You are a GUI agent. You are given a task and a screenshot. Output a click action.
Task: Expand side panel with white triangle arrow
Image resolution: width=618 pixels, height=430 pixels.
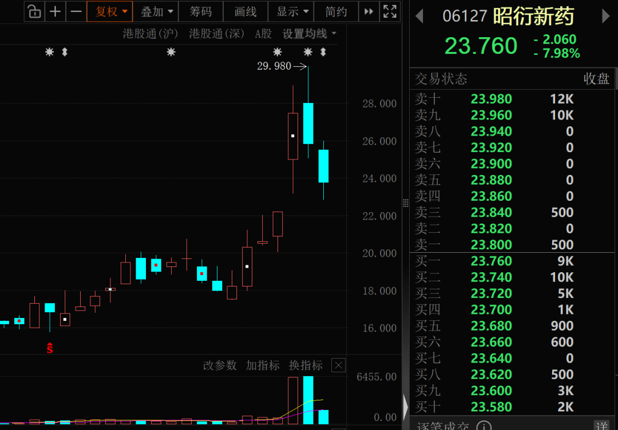coord(406,407)
